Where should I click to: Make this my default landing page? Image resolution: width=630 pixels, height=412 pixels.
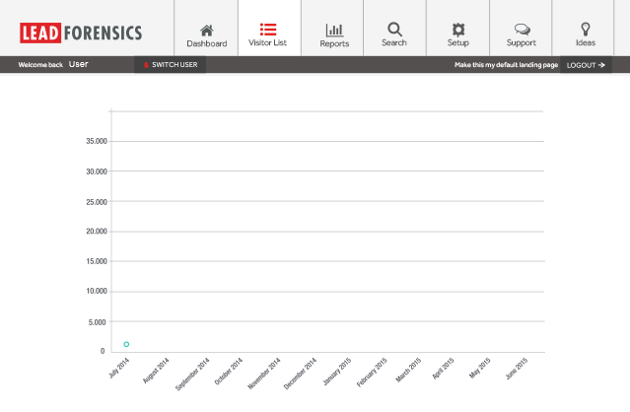pyautogui.click(x=506, y=65)
